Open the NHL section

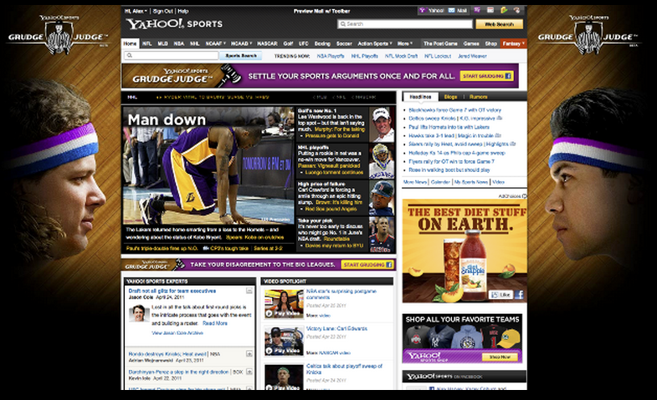pos(195,43)
